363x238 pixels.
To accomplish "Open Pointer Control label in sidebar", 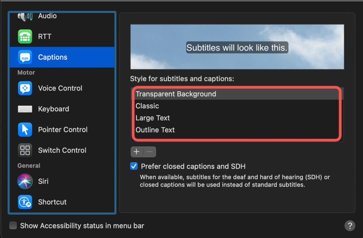I will tap(63, 129).
